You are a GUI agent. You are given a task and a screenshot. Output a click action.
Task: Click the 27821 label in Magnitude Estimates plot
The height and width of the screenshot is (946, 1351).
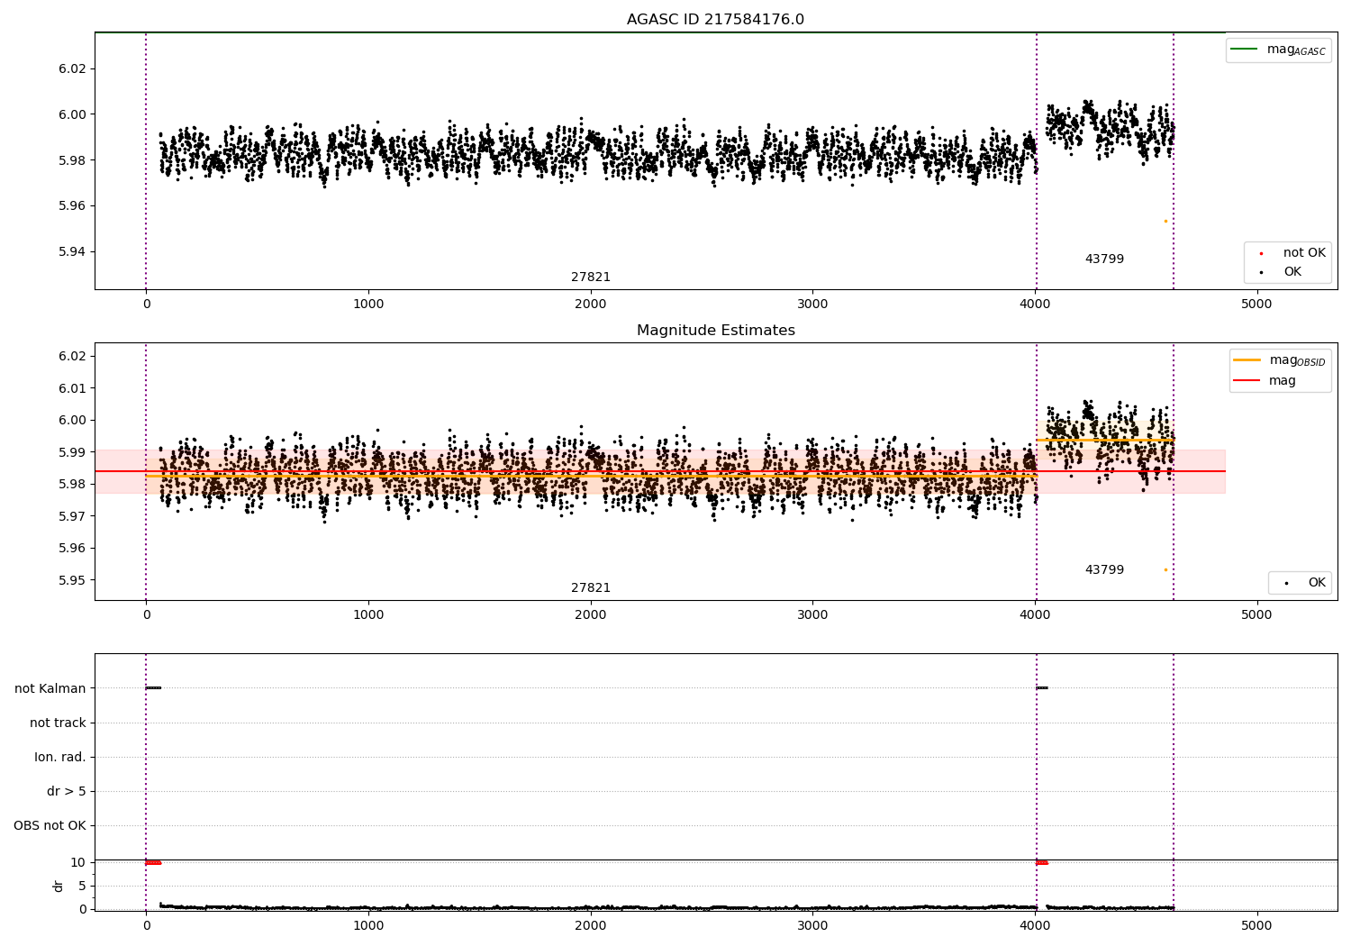tap(591, 588)
